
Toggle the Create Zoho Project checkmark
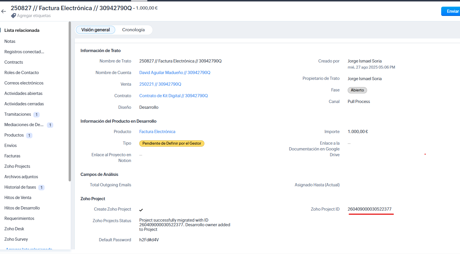pos(141,210)
